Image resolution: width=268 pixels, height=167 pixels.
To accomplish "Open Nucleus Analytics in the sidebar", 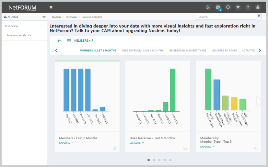I will pyautogui.click(x=19, y=35).
